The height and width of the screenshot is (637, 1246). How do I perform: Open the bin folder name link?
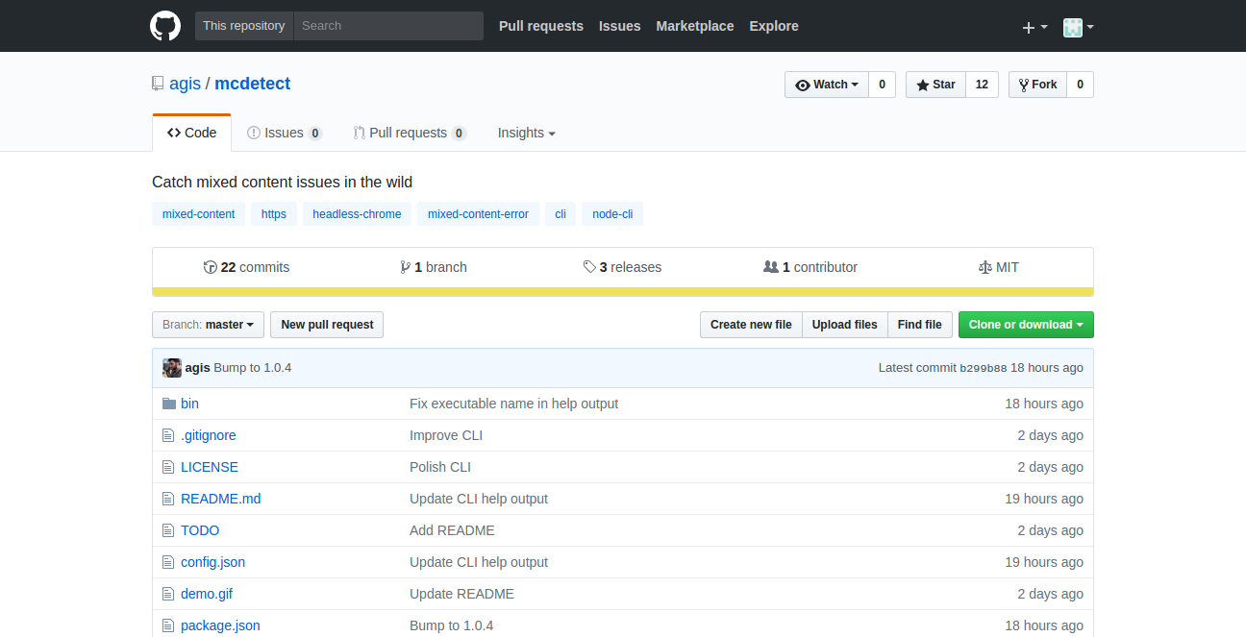click(190, 404)
